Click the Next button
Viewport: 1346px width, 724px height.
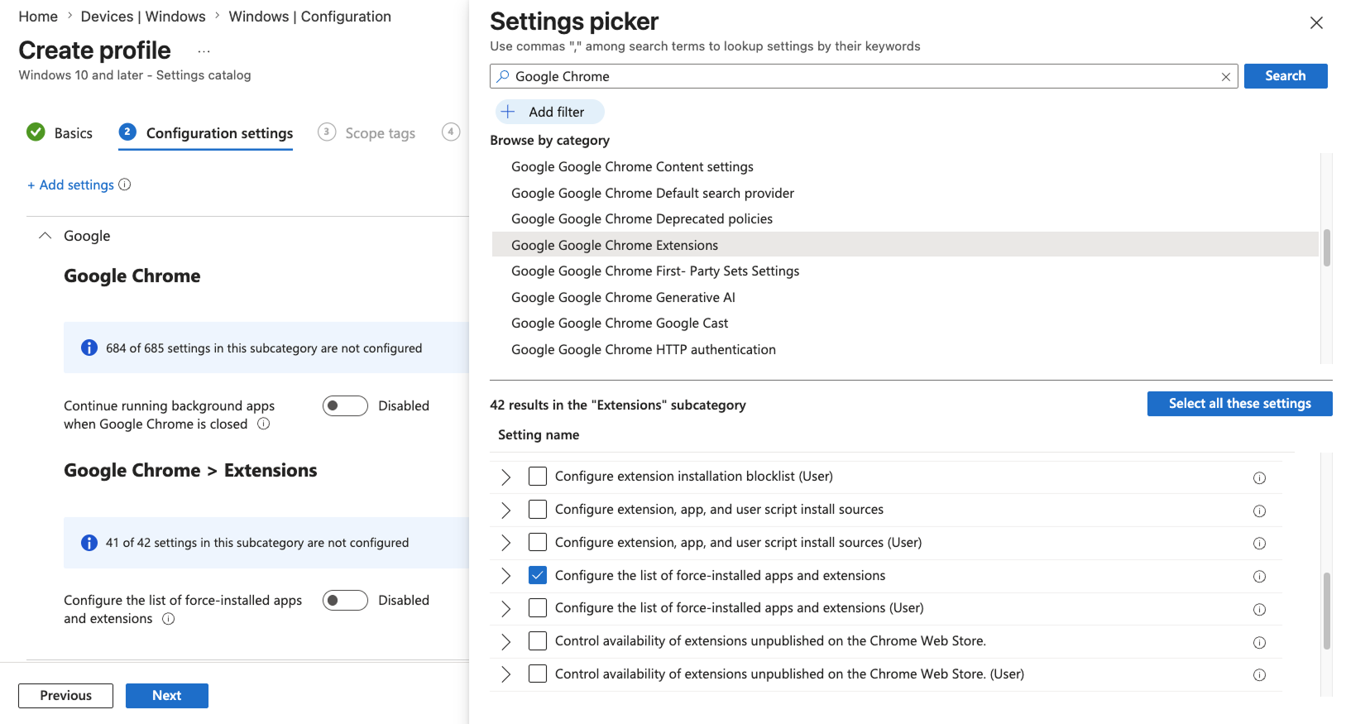tap(167, 696)
